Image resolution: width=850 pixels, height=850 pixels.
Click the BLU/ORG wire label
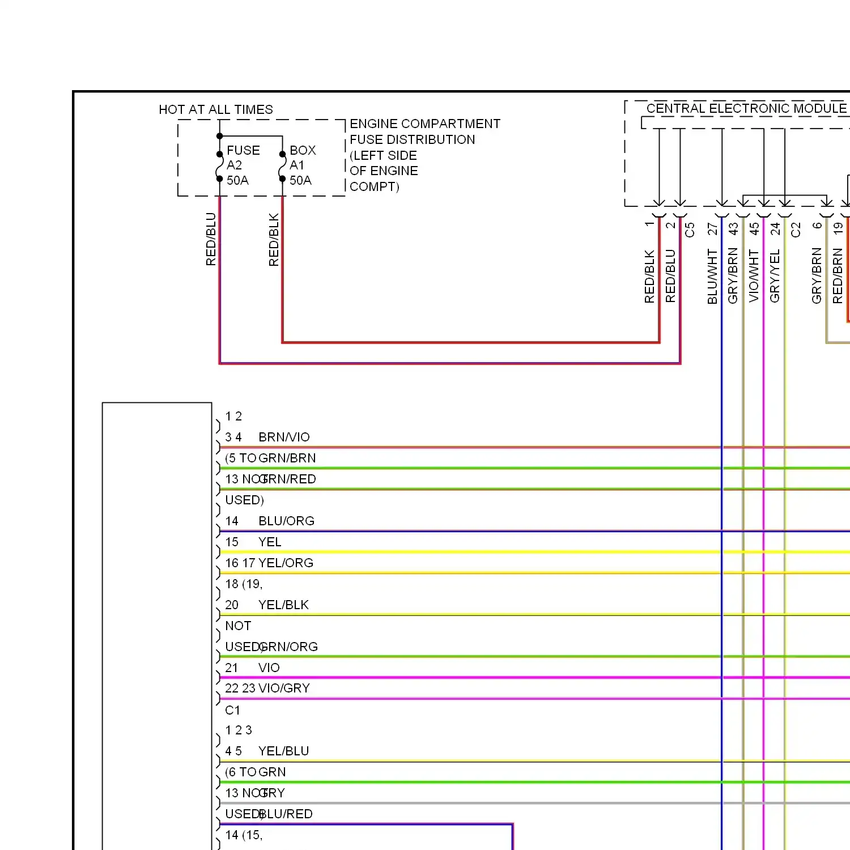click(x=287, y=521)
